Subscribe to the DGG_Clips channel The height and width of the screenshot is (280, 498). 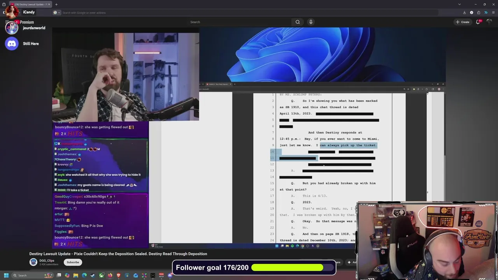click(73, 262)
